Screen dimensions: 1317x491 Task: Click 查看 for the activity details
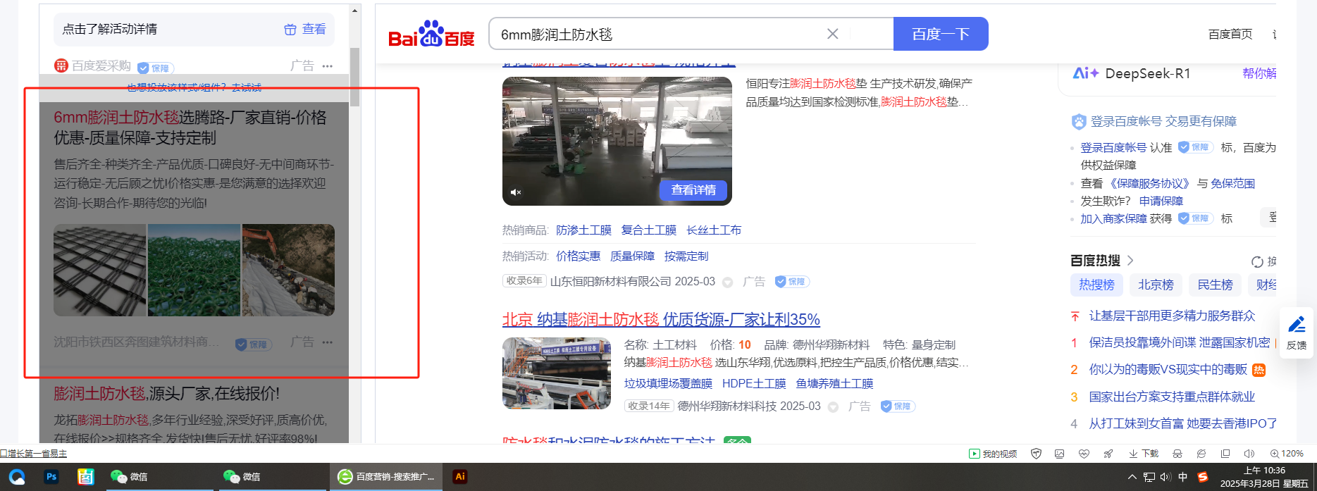[x=305, y=30]
